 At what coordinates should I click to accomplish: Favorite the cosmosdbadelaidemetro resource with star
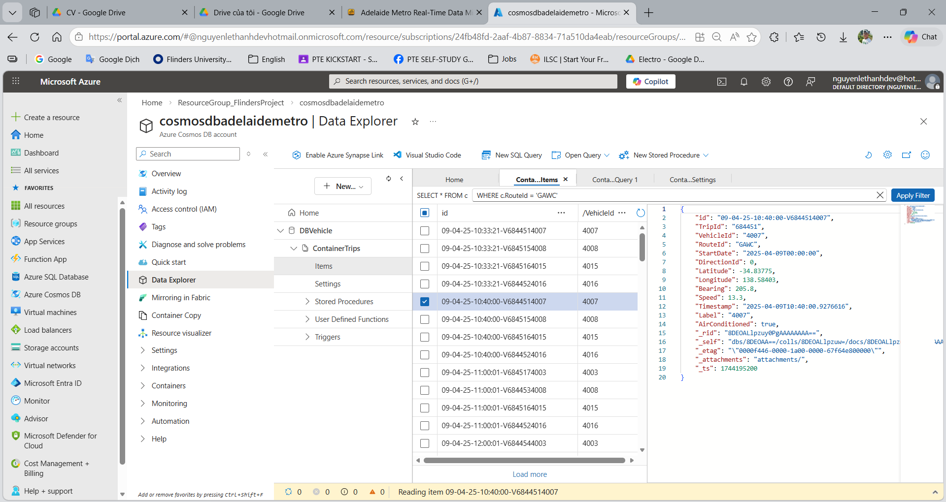coord(415,122)
